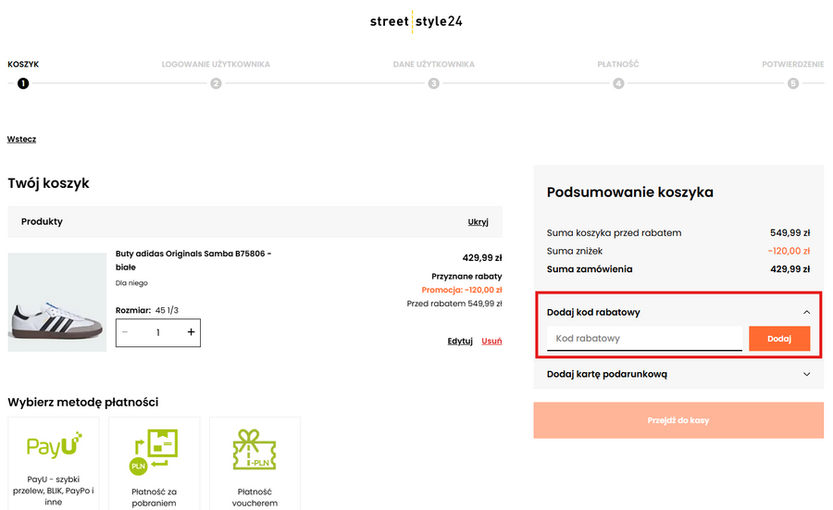Go back using the Wstecz link
833x510 pixels.
(x=21, y=139)
